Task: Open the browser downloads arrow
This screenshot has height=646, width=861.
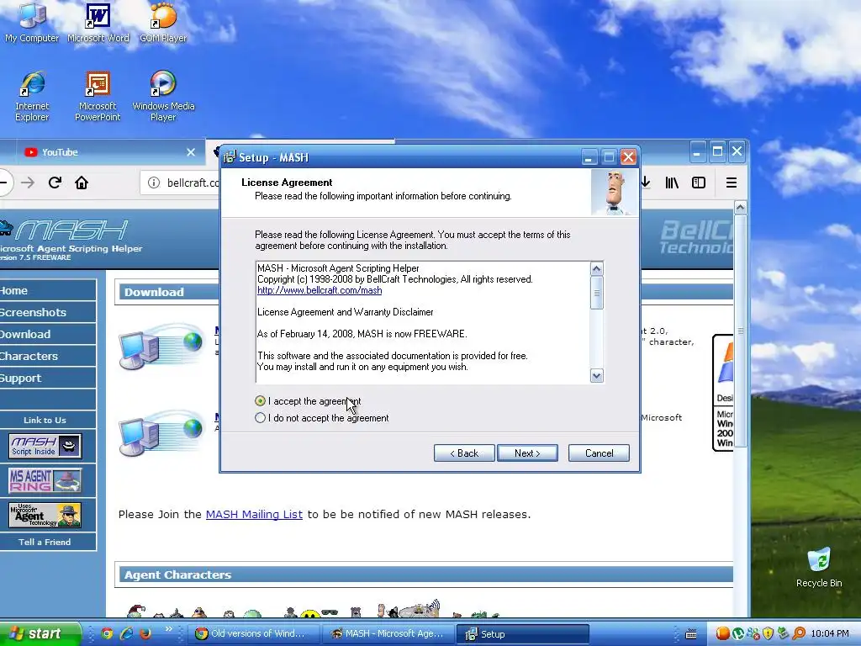Action: 646,183
